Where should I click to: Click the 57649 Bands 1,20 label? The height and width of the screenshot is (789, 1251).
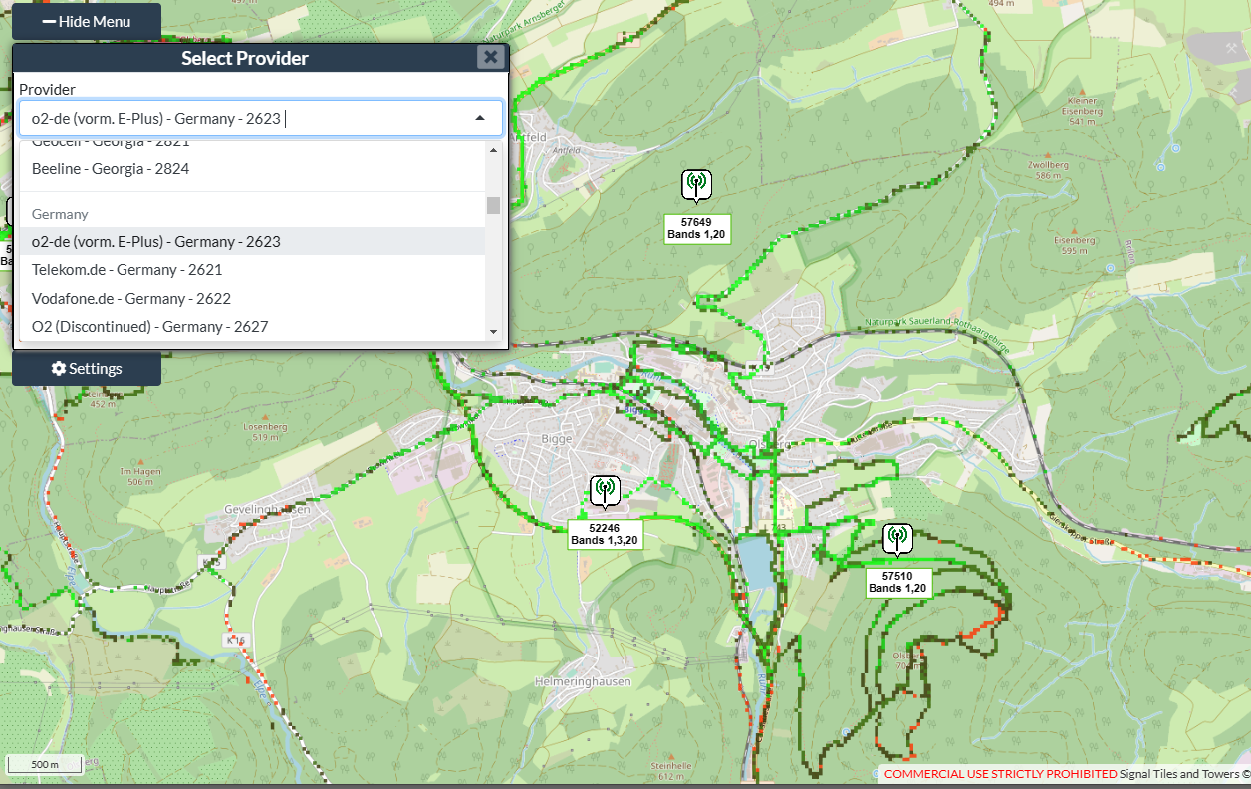click(697, 228)
